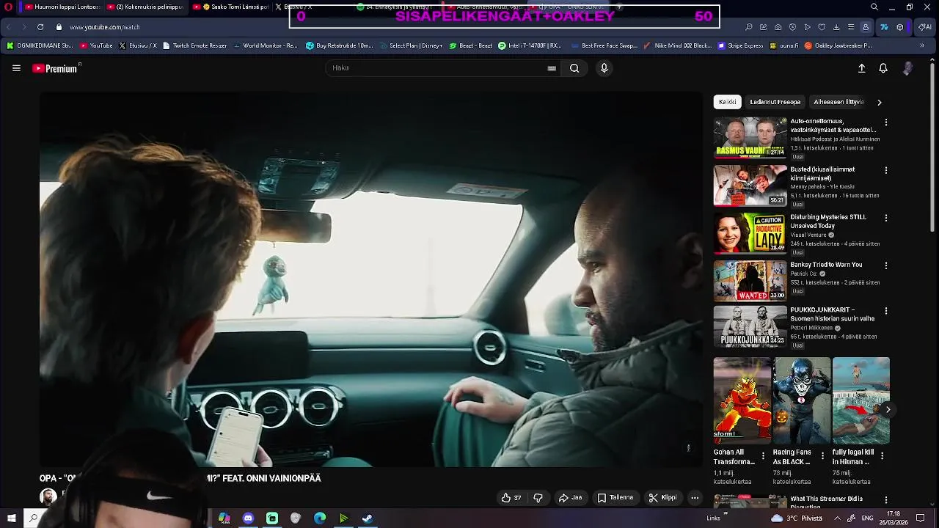Dislike the video with thumbs down
This screenshot has width=939, height=528.
(538, 498)
